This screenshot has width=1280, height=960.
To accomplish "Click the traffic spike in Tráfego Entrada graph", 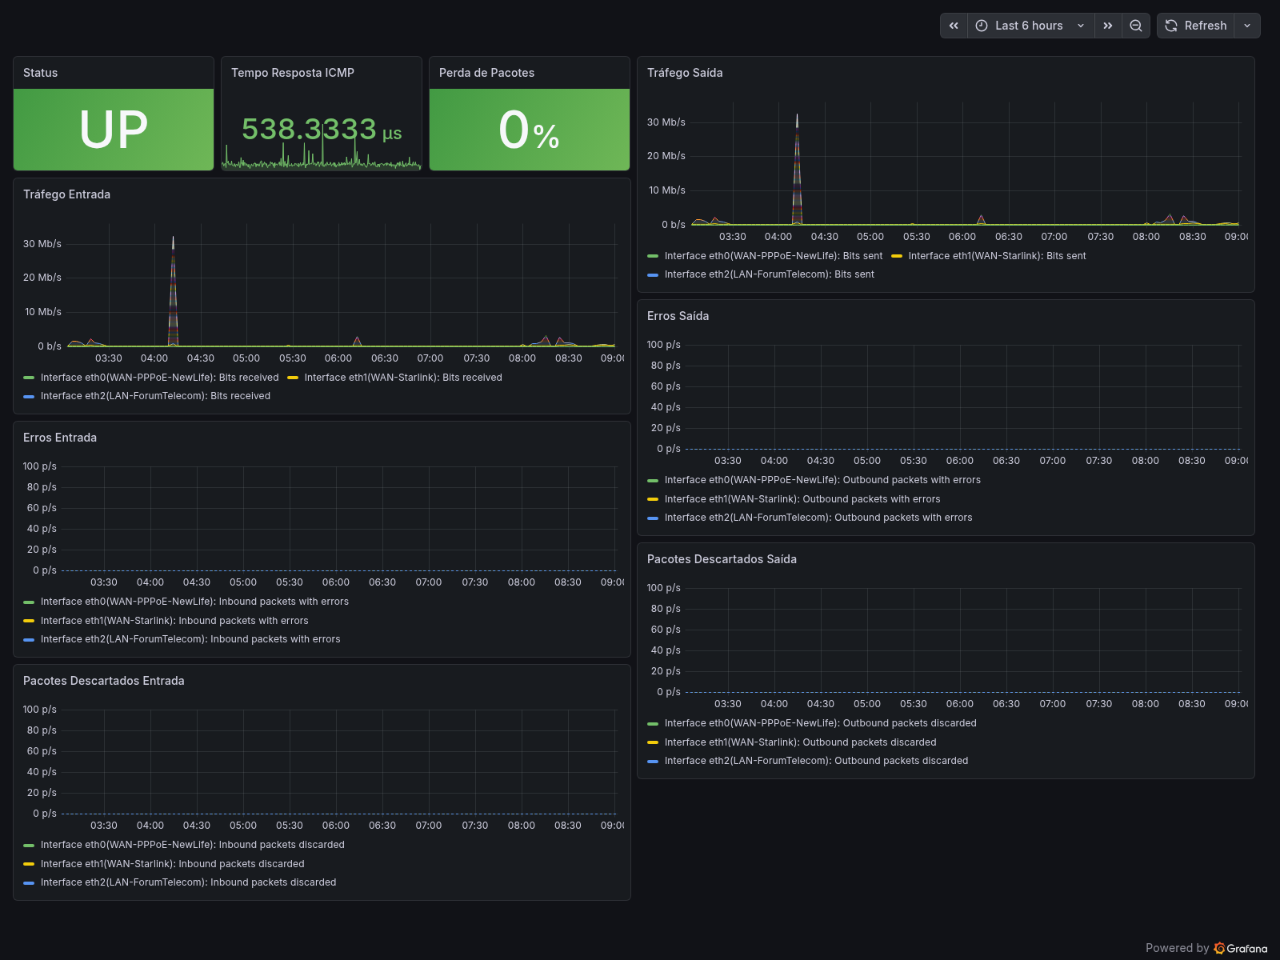I will tap(173, 292).
